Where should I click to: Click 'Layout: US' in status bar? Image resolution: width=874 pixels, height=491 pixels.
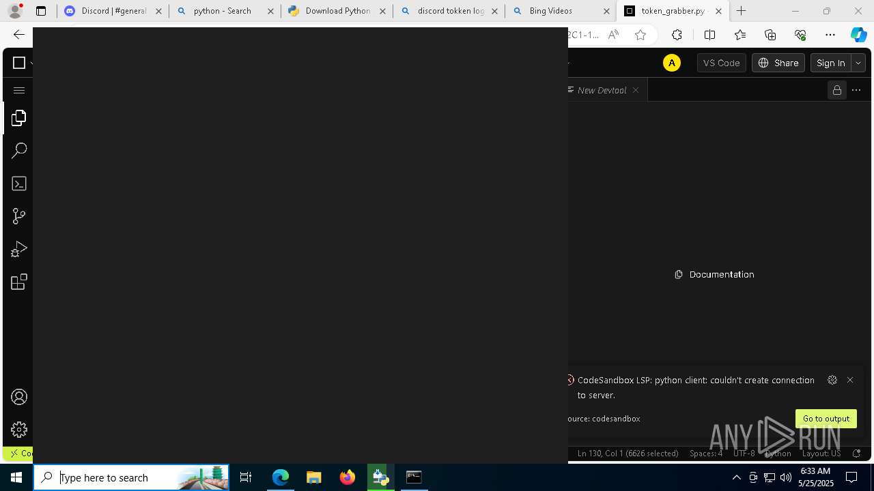point(821,453)
